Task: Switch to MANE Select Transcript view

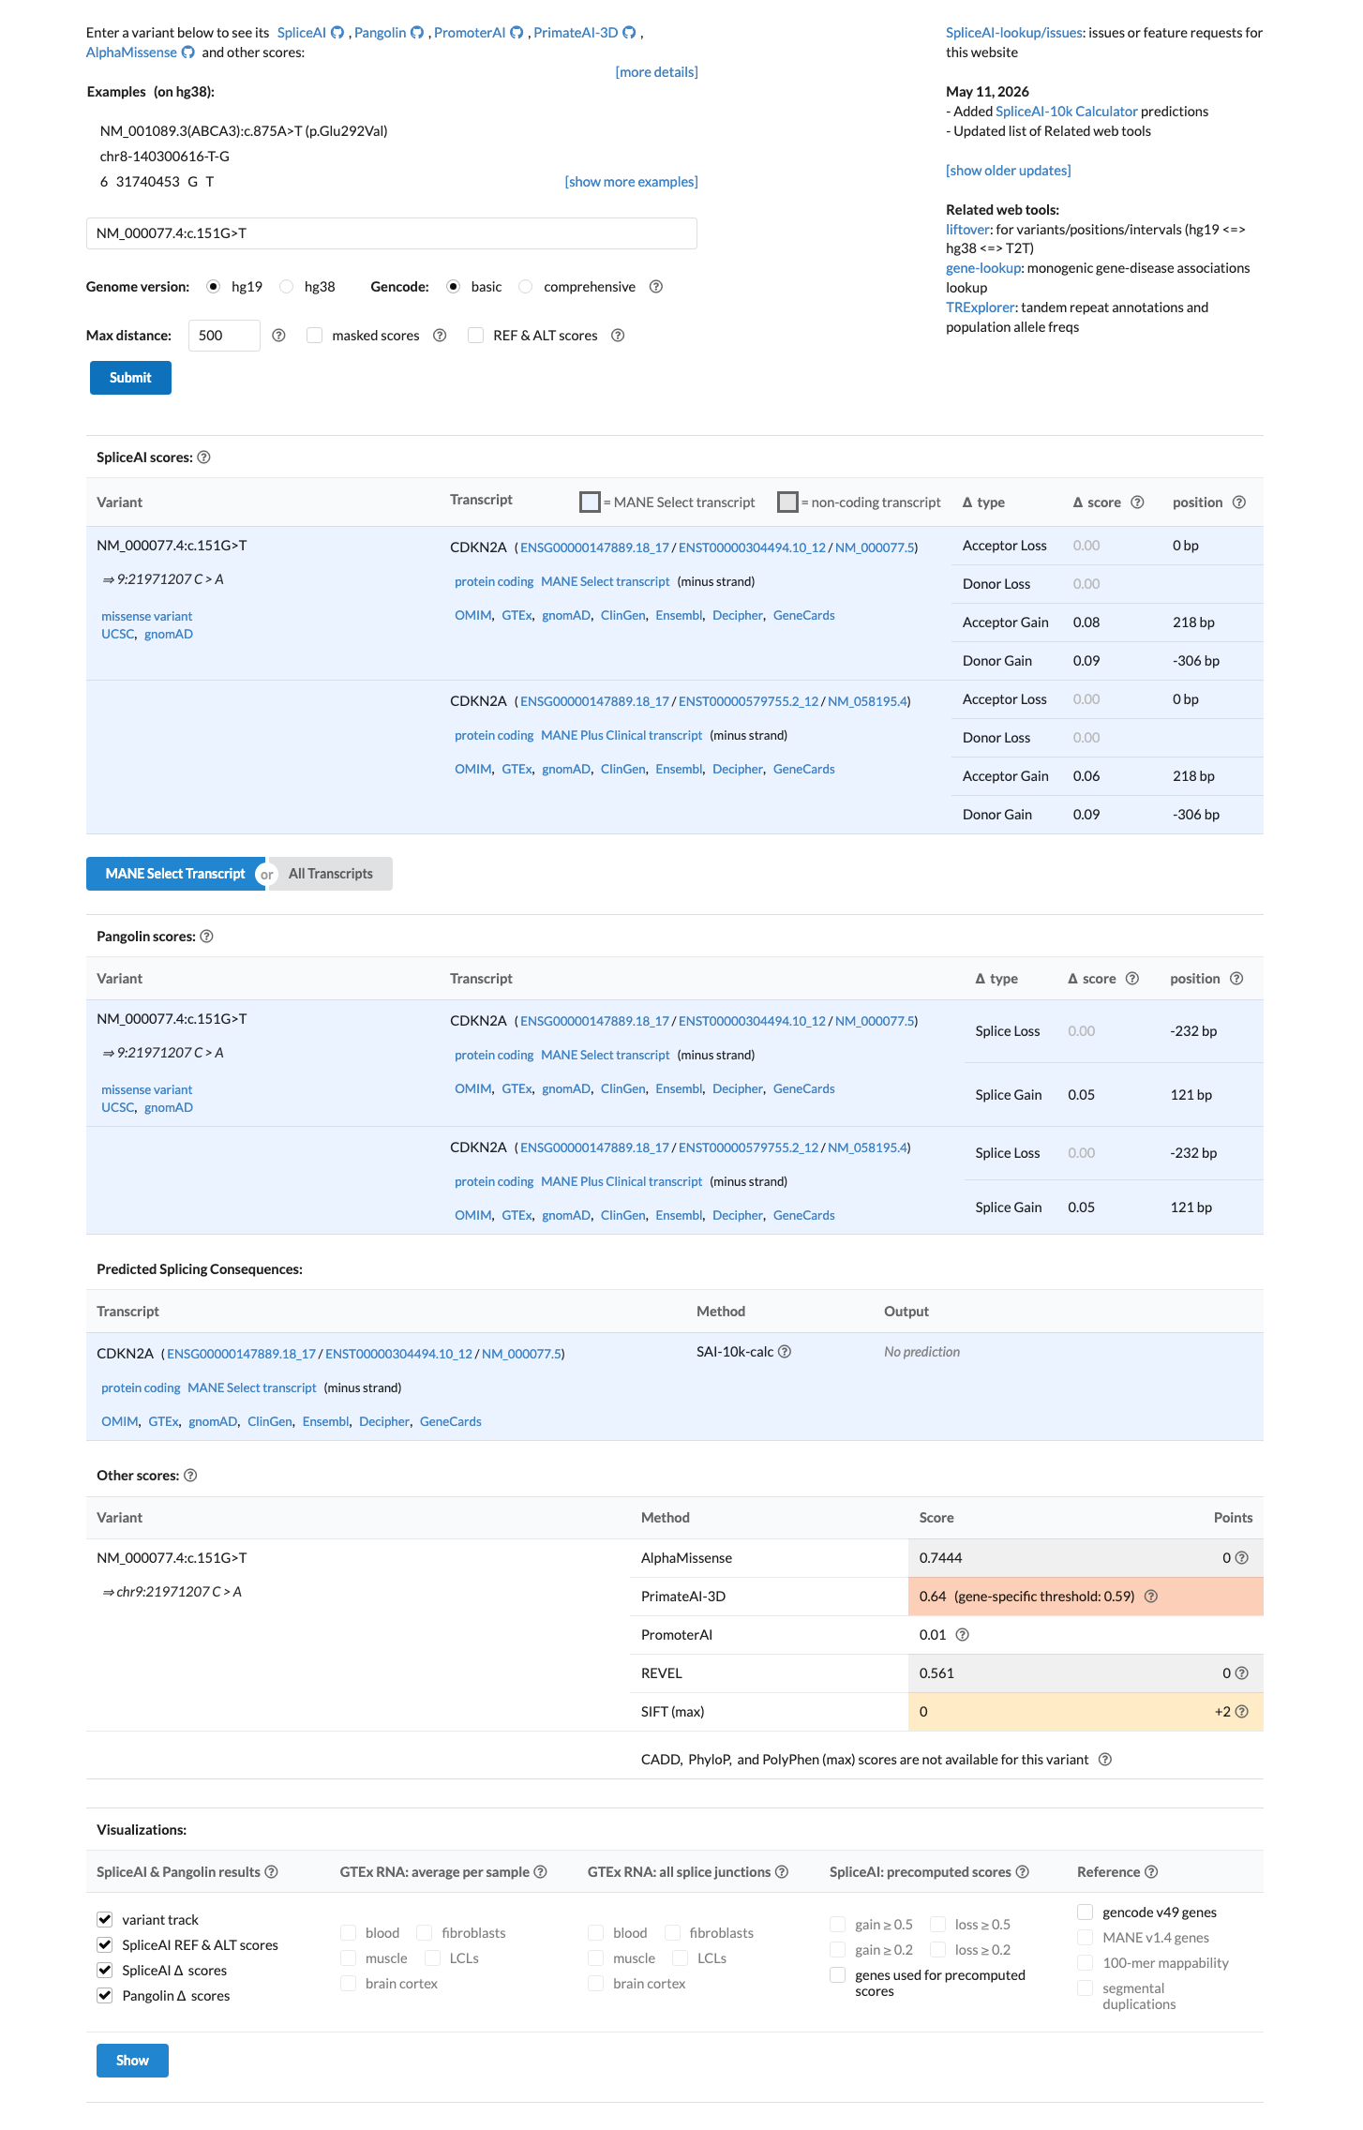Action: click(x=175, y=874)
